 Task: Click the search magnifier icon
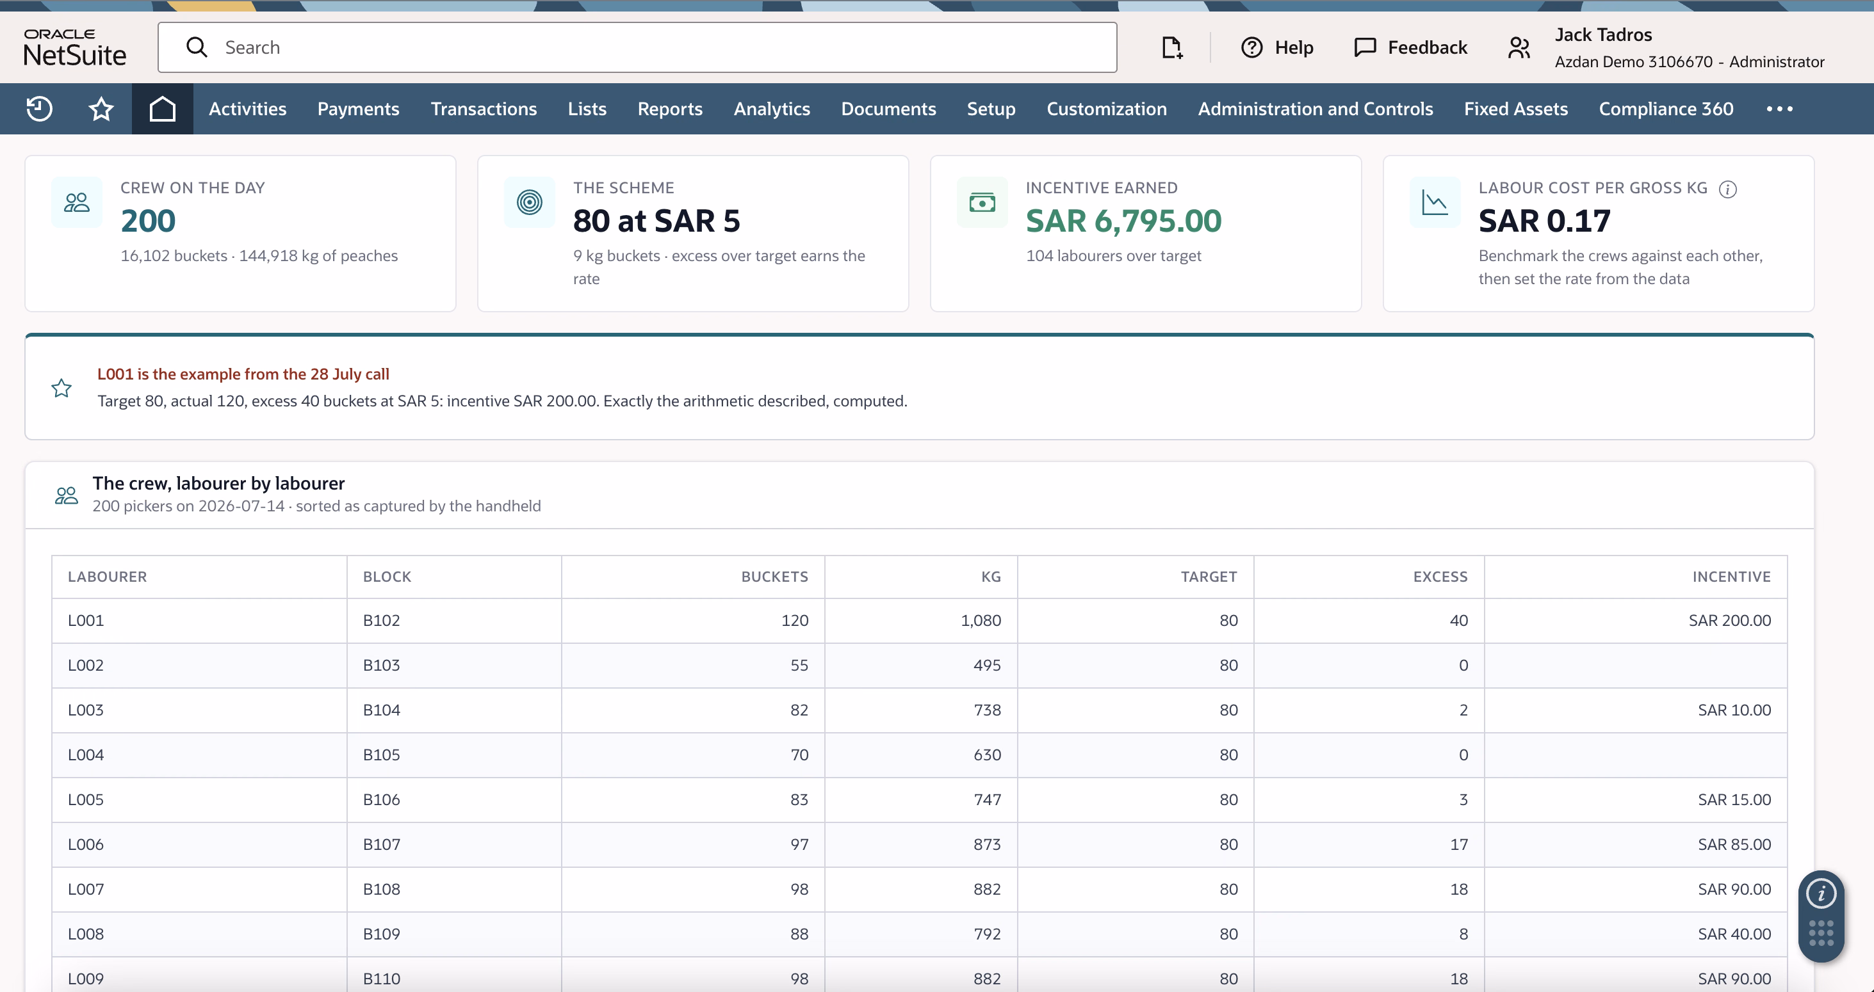pyautogui.click(x=197, y=47)
